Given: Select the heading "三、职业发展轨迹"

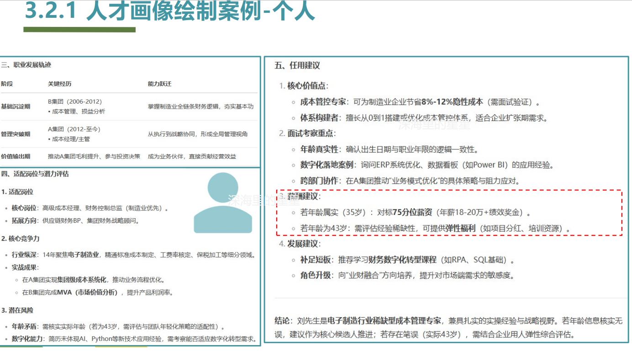Looking at the screenshot, I should coord(26,65).
